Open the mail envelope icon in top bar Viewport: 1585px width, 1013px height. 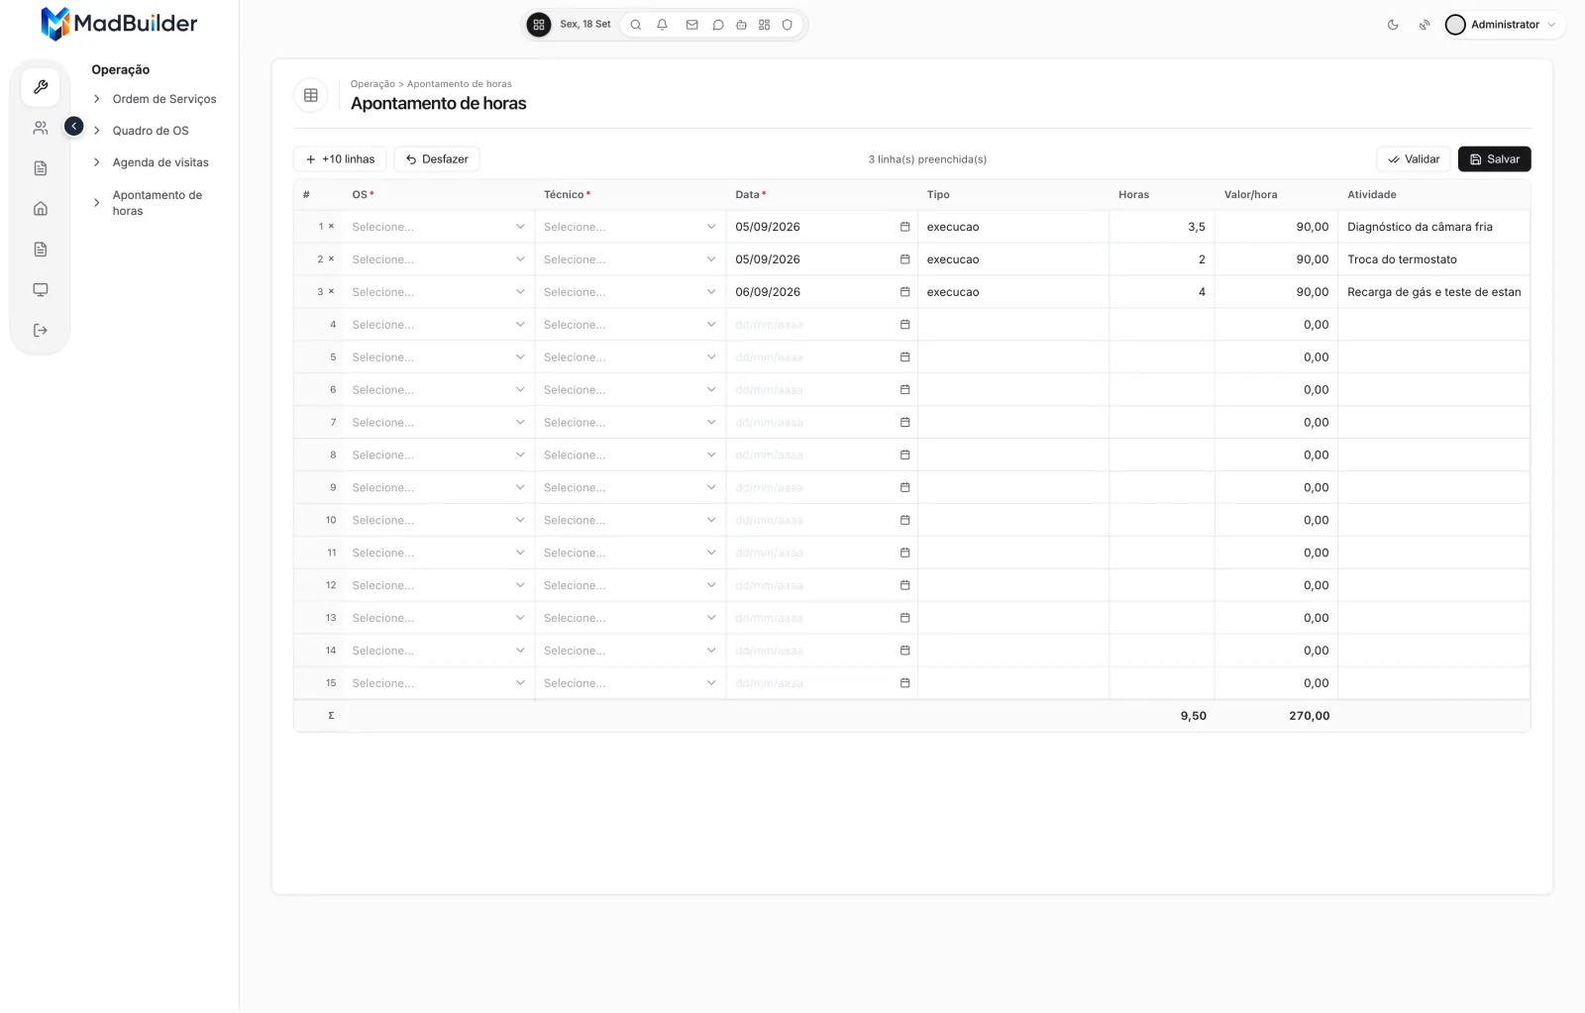click(692, 25)
